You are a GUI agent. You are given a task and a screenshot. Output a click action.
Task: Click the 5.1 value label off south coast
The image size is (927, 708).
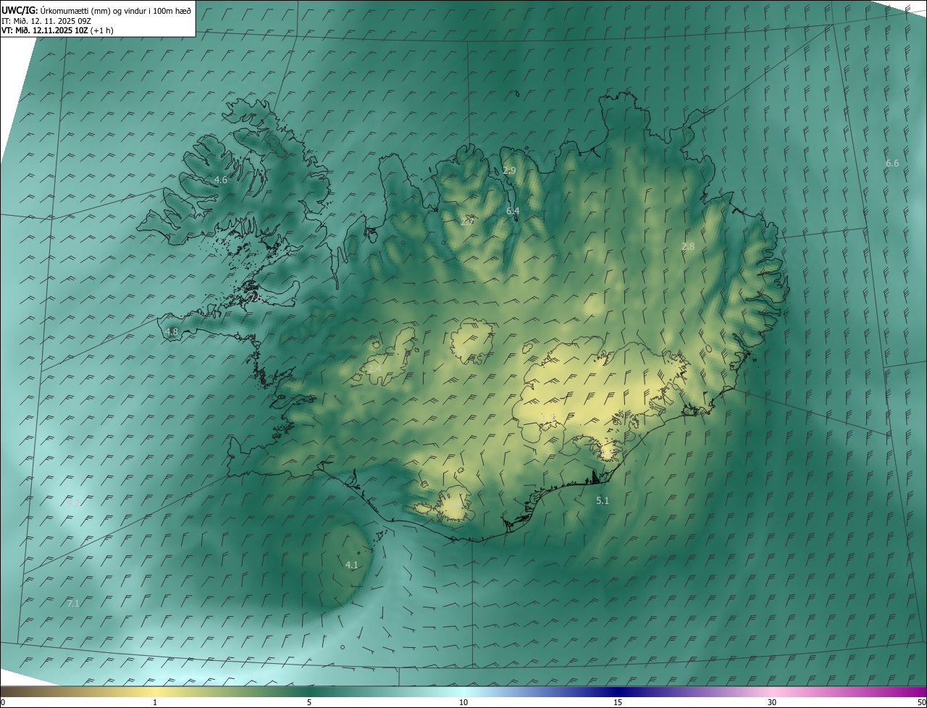(x=603, y=500)
